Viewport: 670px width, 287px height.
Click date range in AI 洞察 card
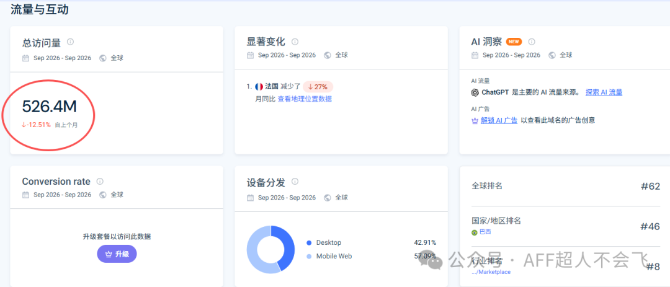(x=511, y=55)
